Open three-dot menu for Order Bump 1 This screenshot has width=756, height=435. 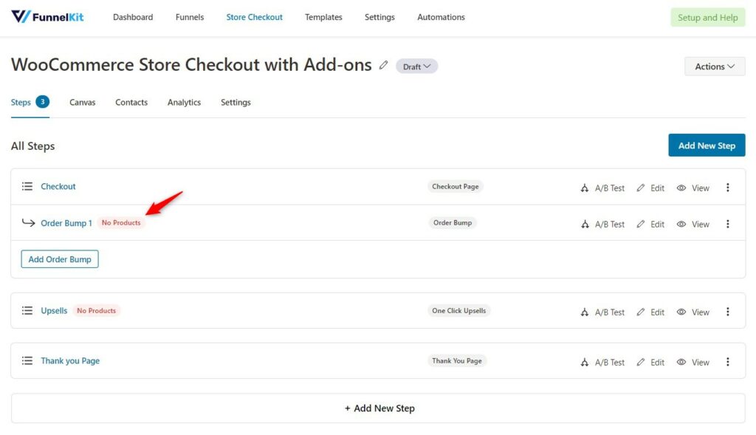(727, 224)
